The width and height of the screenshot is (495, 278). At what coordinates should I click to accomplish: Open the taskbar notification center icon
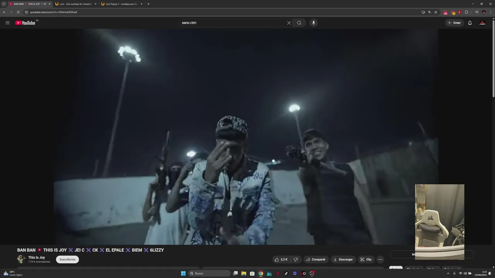click(490, 273)
